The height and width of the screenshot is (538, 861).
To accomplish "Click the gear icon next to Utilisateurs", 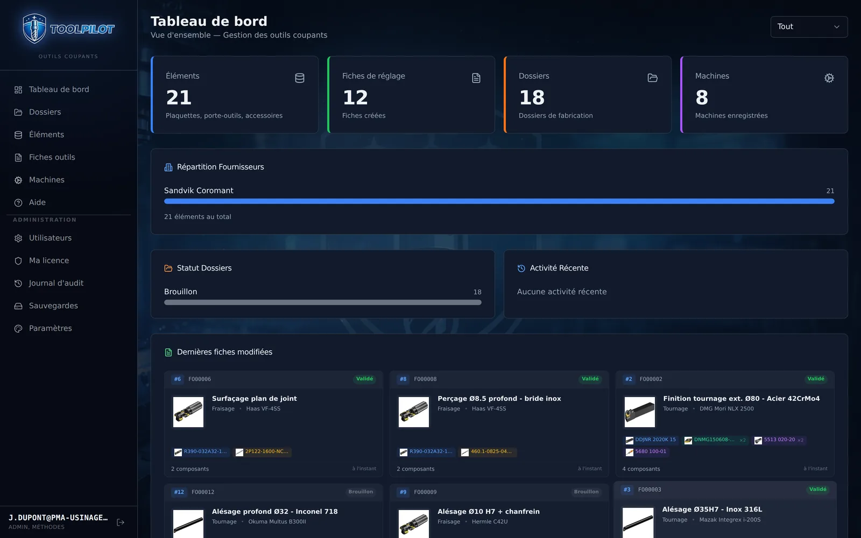I will [18, 238].
